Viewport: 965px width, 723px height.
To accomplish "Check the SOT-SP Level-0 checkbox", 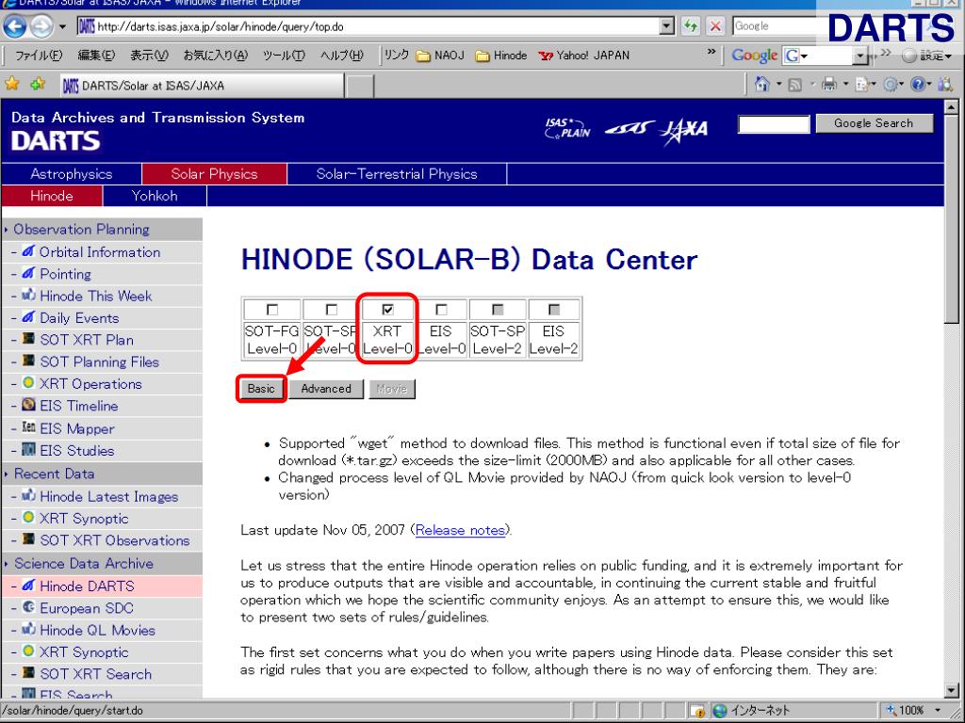I will click(331, 309).
